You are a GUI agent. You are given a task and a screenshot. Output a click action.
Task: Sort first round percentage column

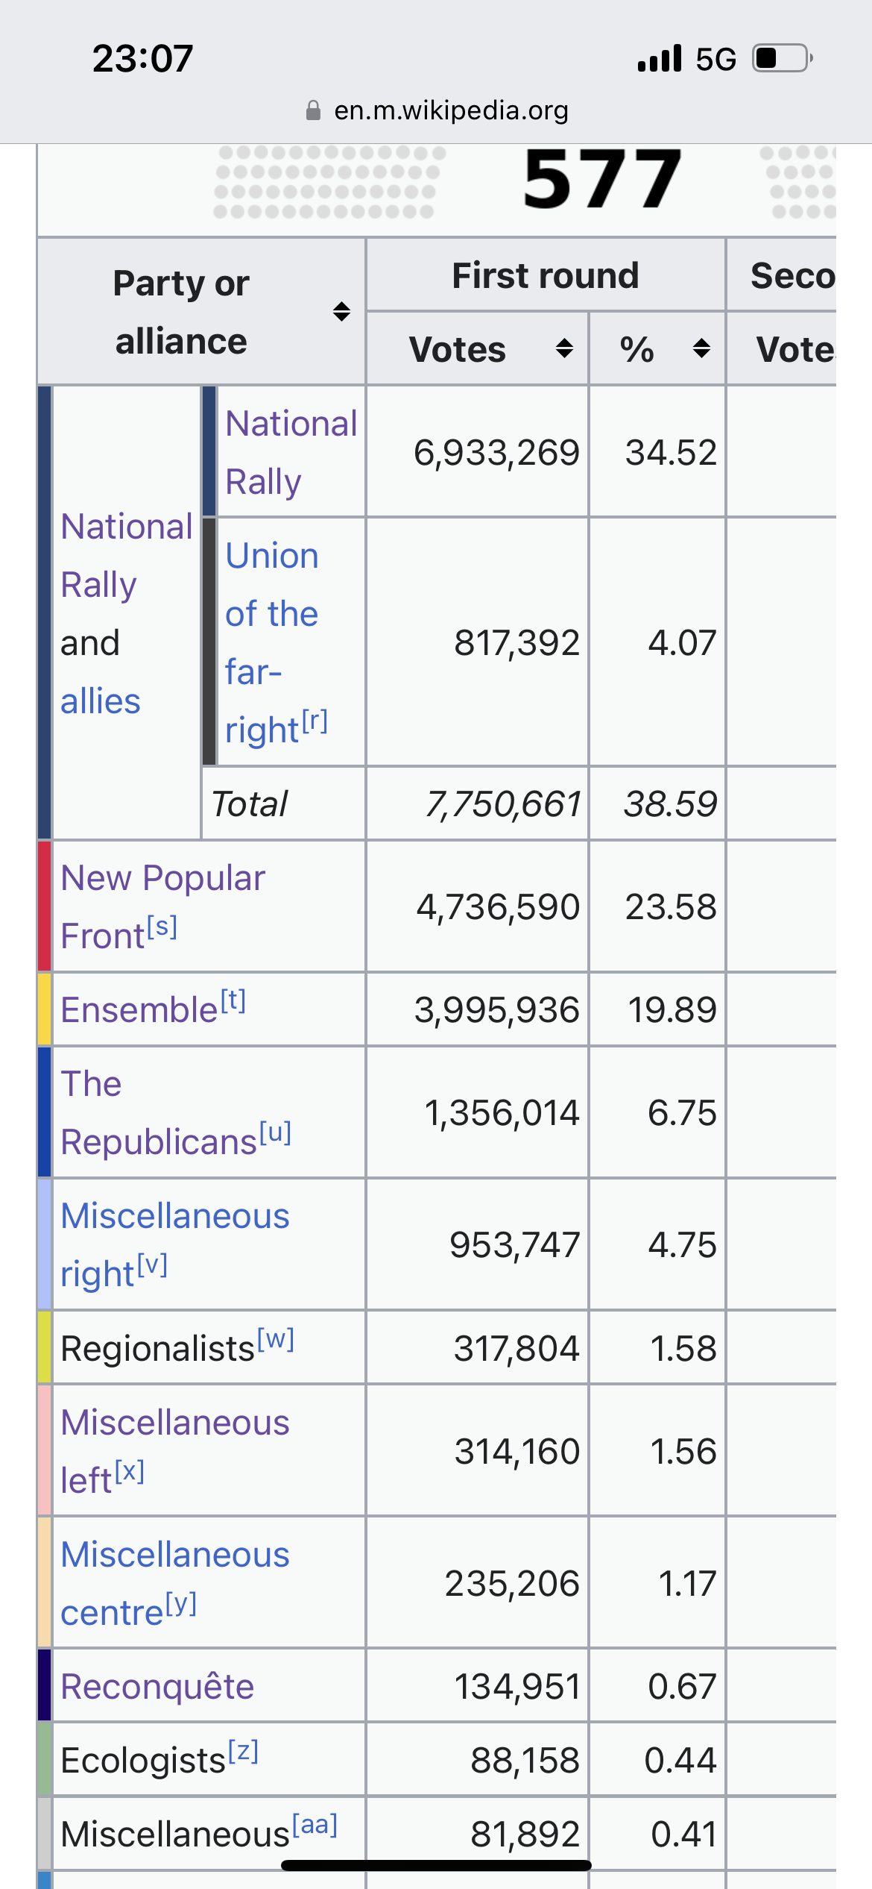point(701,348)
